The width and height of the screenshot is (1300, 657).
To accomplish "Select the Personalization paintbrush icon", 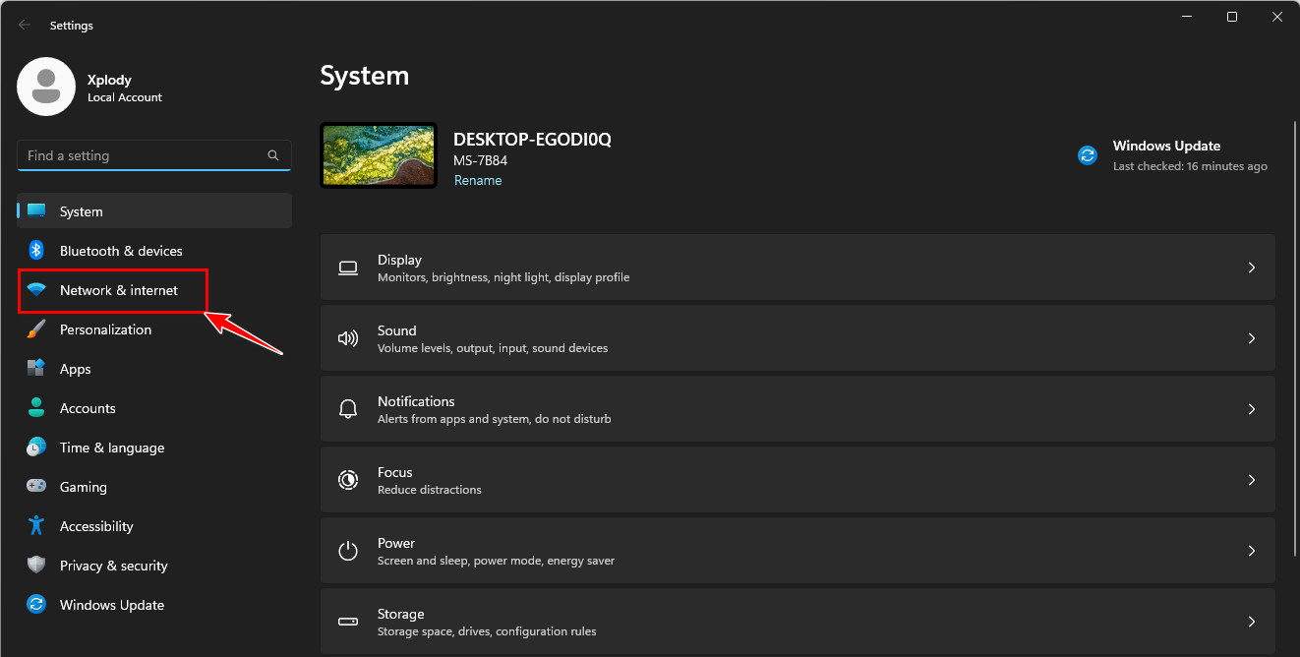I will (36, 329).
